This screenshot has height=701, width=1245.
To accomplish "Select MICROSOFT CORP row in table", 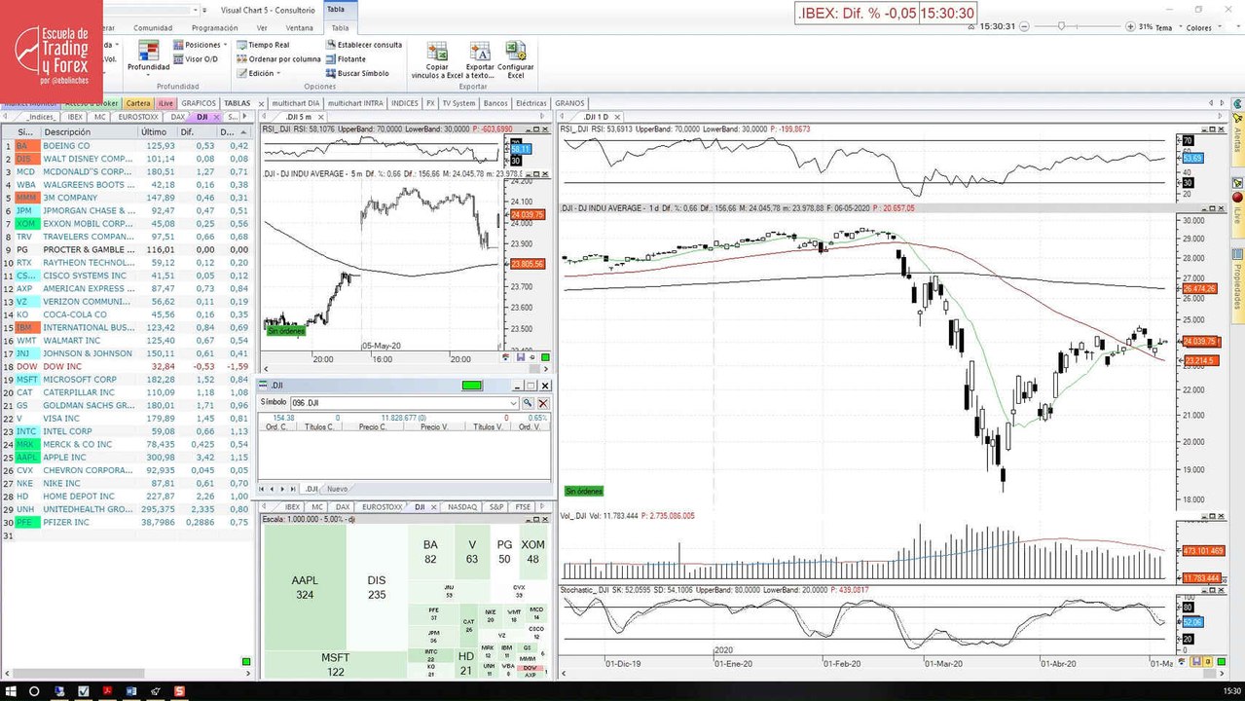I will click(127, 379).
